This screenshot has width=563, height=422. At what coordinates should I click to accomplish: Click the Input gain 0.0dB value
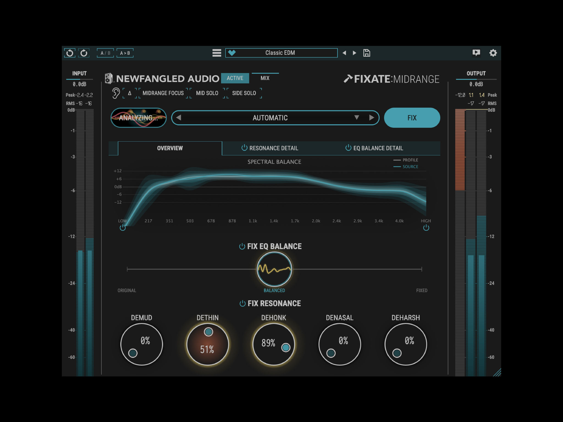click(79, 84)
